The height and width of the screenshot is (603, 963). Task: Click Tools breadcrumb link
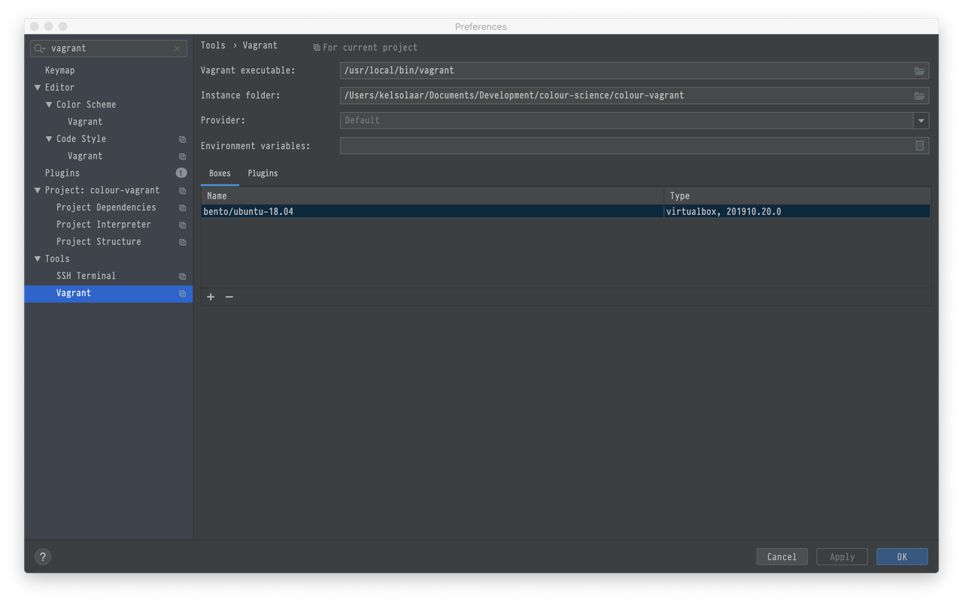click(213, 45)
